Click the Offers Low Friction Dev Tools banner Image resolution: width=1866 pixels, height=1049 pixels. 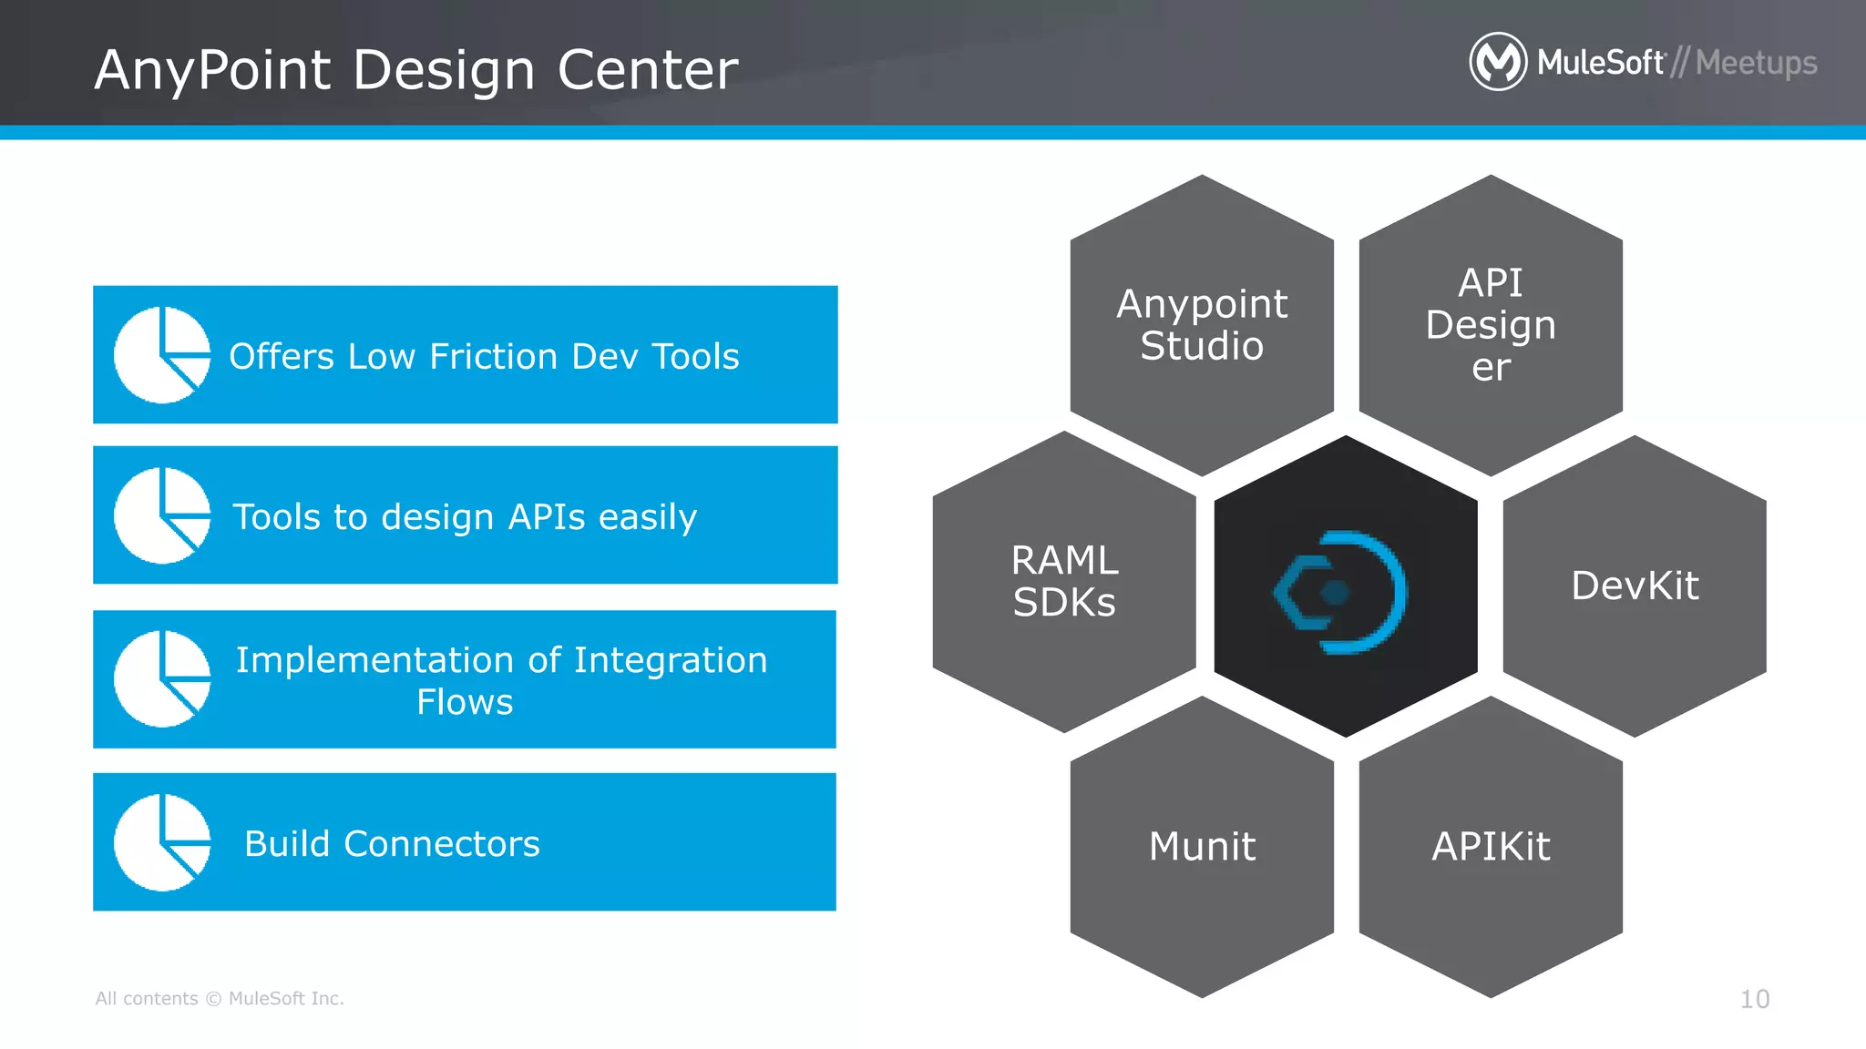click(x=484, y=356)
